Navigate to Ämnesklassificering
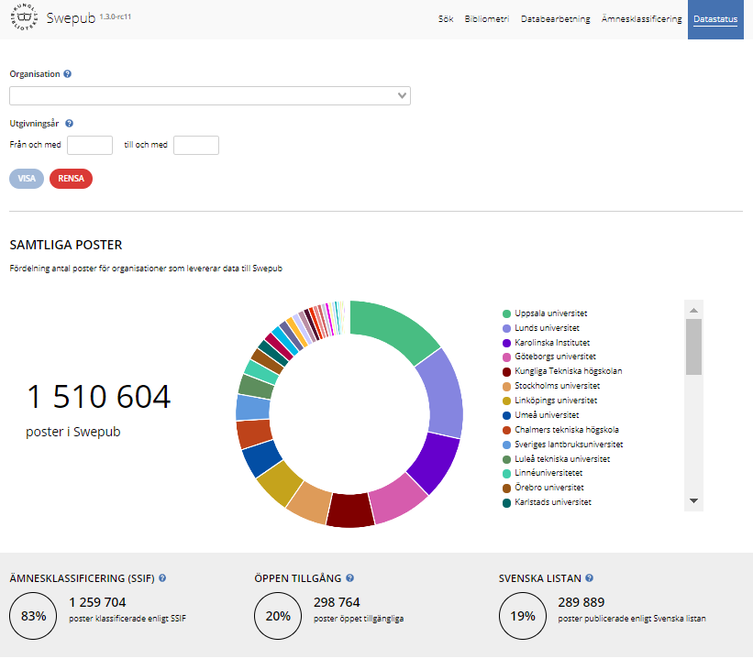Image resolution: width=753 pixels, height=659 pixels. pos(642,19)
